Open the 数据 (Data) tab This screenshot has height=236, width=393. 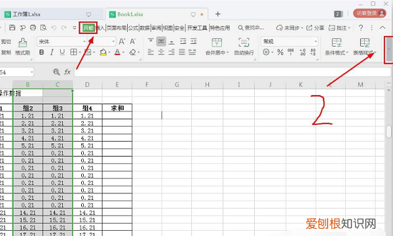[x=145, y=28]
